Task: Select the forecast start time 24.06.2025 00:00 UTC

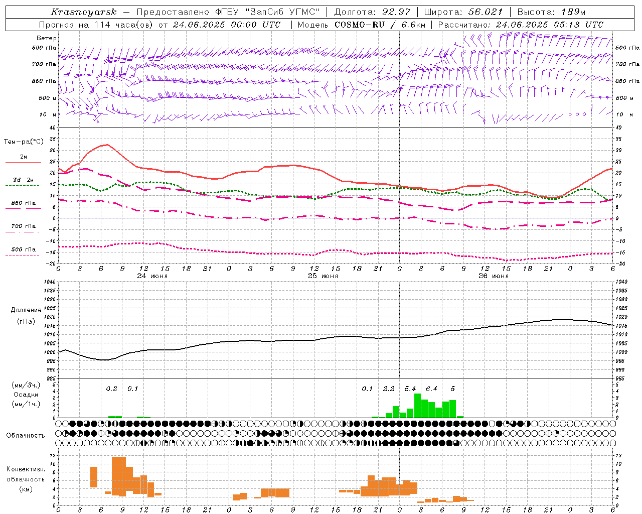Action: [x=227, y=25]
